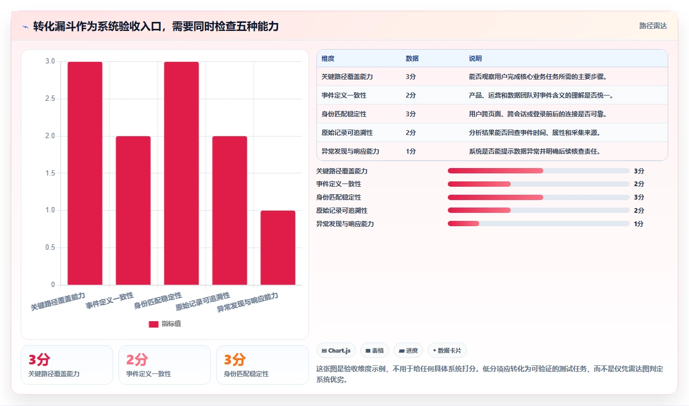Click the description 能否观察用户完成核心业务任务所需的主要步骤
The image size is (689, 406).
coord(538,77)
